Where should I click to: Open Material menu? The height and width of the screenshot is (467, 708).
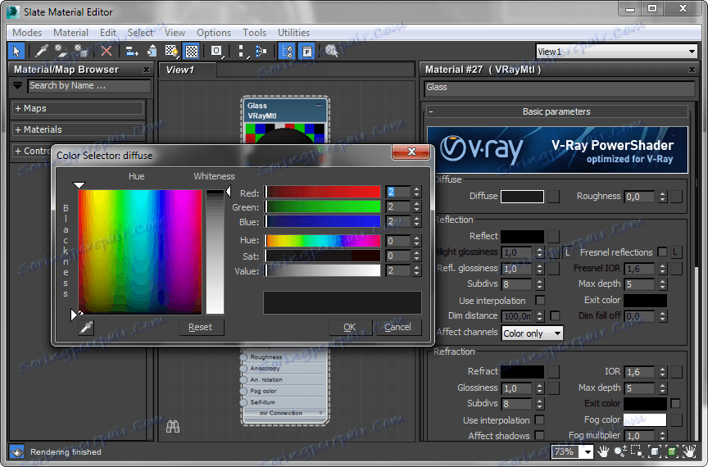(70, 33)
